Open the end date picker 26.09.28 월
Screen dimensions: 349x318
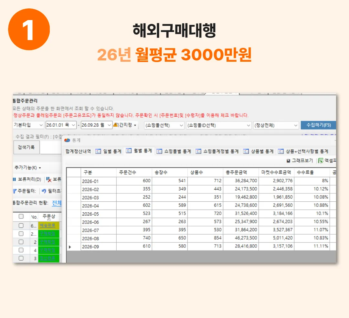pyautogui.click(x=96, y=125)
